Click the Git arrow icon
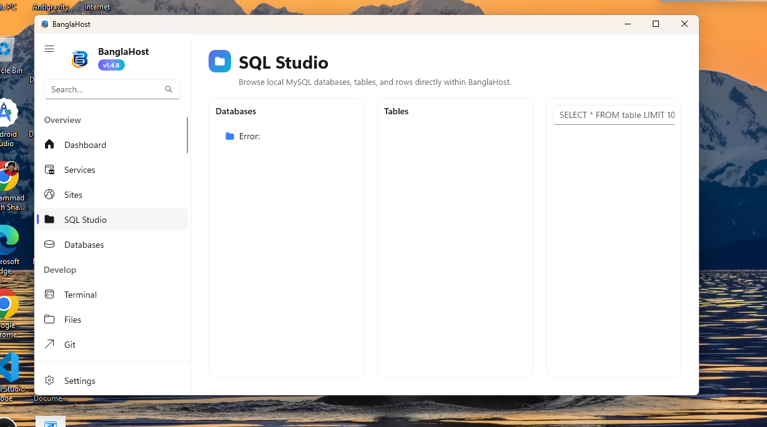The width and height of the screenshot is (767, 427). pos(49,344)
